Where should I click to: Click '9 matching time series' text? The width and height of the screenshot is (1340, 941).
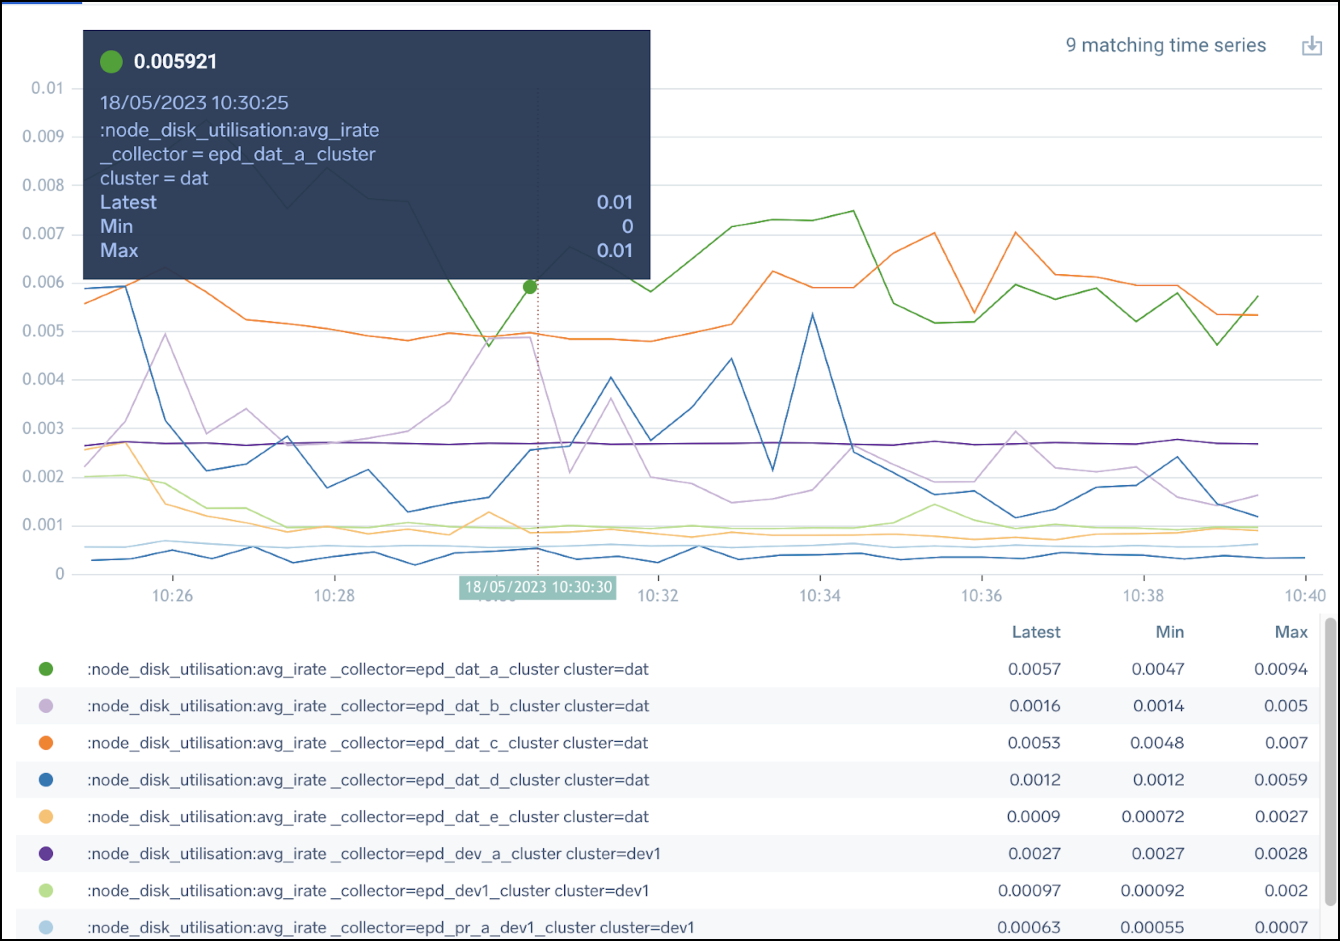[x=1165, y=46]
